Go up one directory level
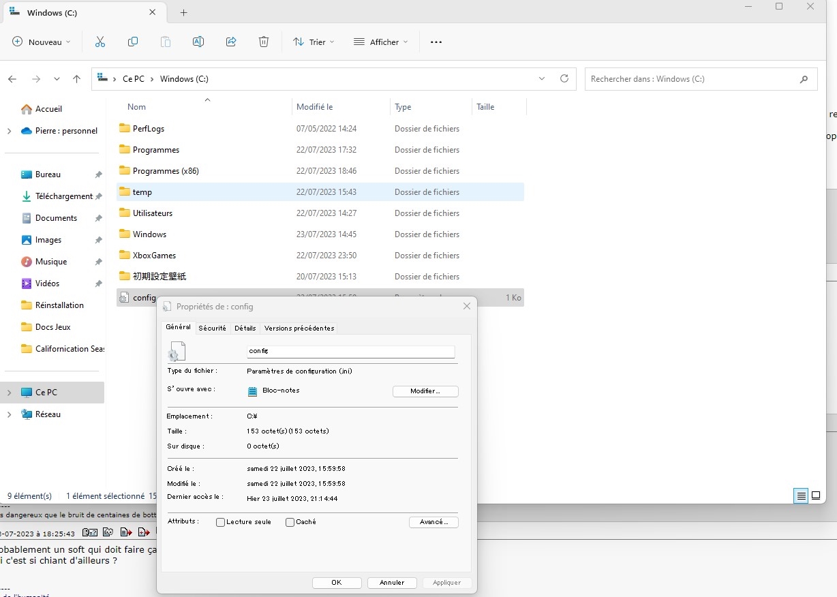 coord(77,79)
